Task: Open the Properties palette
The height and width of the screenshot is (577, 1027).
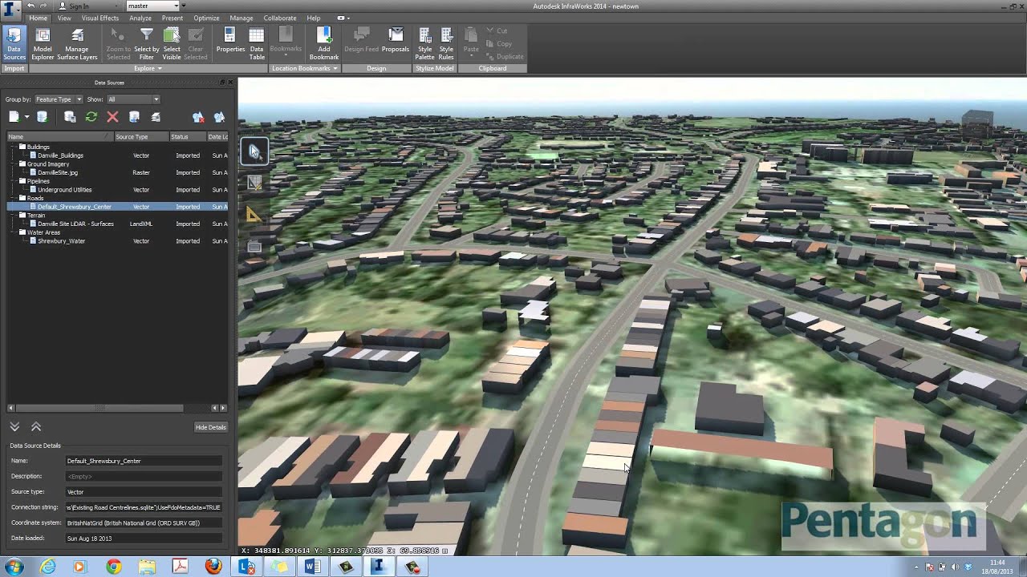Action: tap(230, 41)
